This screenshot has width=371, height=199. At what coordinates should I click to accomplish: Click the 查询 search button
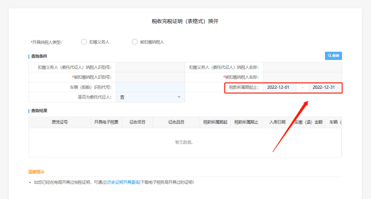(333, 56)
